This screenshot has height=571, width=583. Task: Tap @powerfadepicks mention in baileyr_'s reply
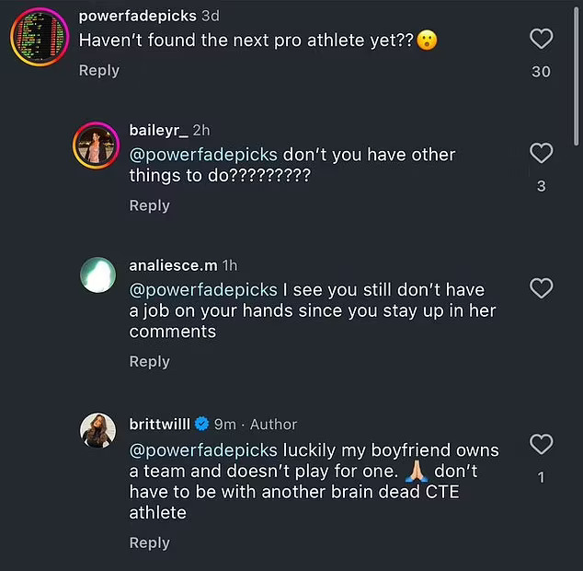pyautogui.click(x=203, y=155)
